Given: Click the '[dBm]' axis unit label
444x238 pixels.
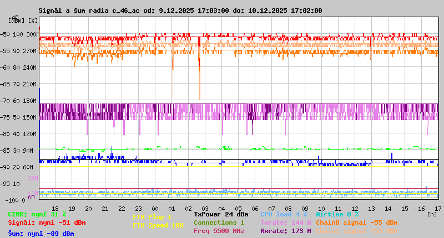Looking at the screenshot, I should click(x=17, y=20).
